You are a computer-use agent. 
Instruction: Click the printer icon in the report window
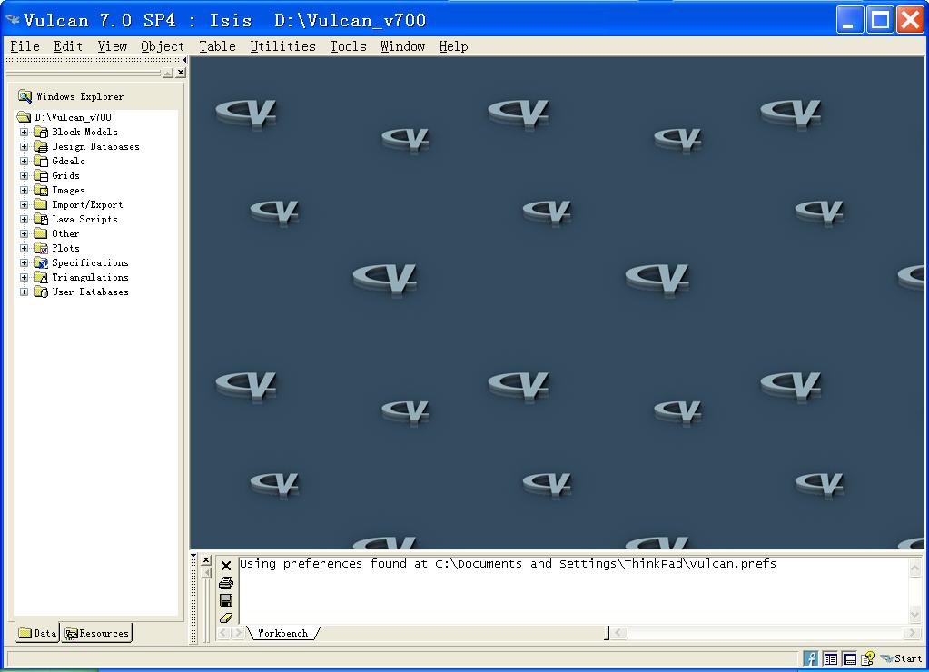pos(226,583)
